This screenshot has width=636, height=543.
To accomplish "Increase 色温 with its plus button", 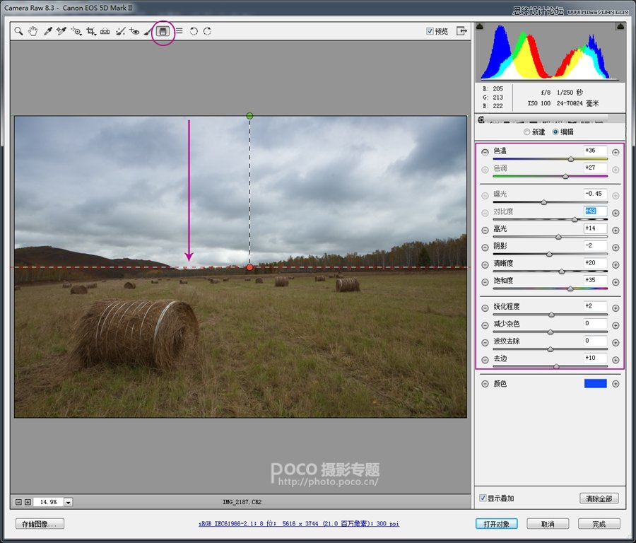I will [616, 151].
